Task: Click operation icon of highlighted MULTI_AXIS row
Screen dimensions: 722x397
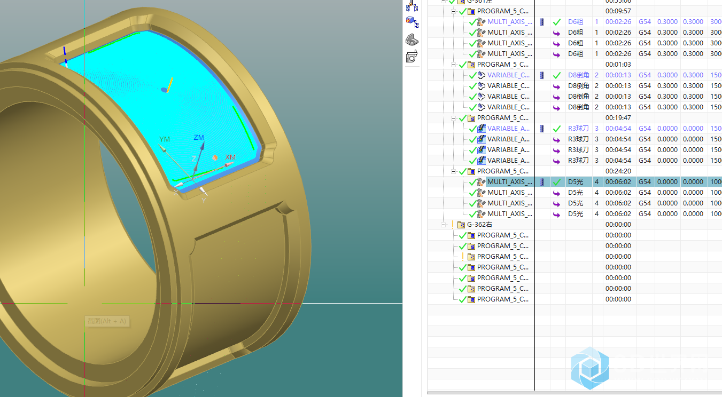Action: point(482,182)
